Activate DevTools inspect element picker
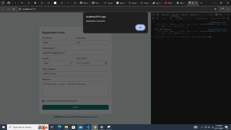The width and height of the screenshot is (231, 130). click(x=153, y=15)
